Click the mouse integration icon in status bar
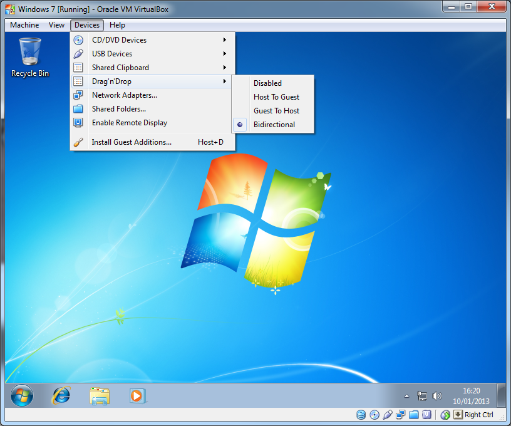Image resolution: width=511 pixels, height=426 pixels. tap(445, 415)
